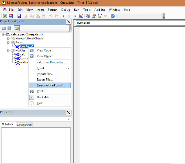
Task: Click the Copy icon in toolbar
Action: click(32, 16)
